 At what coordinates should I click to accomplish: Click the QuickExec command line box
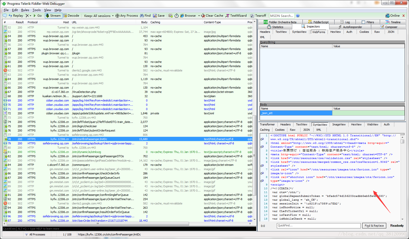point(129,229)
